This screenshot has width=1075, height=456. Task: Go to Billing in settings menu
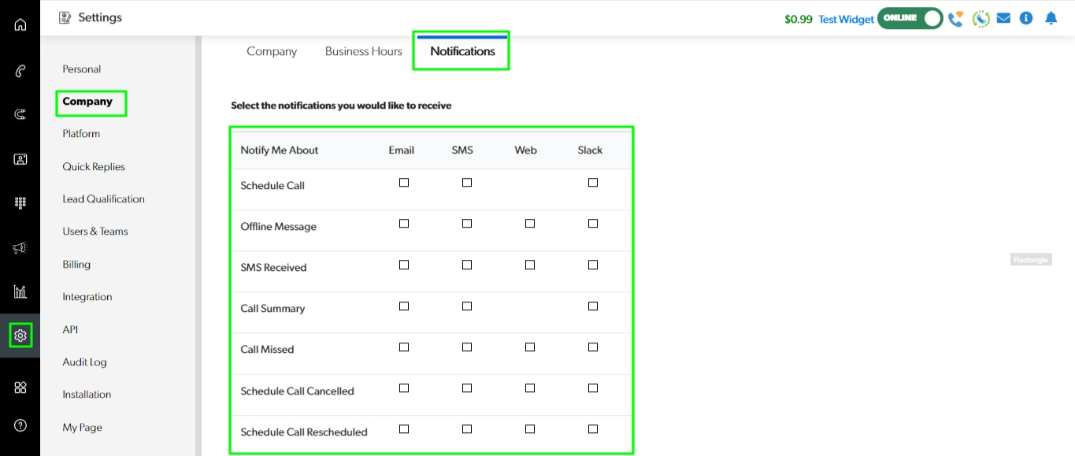click(76, 265)
